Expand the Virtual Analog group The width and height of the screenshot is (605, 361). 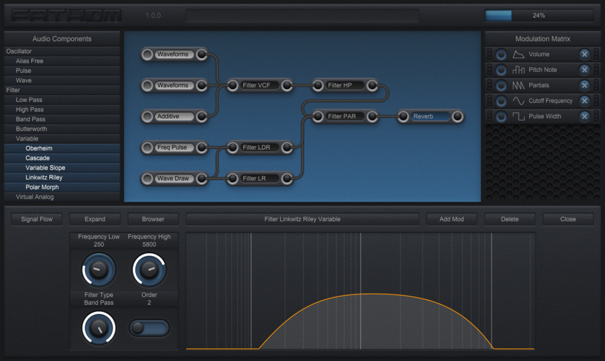(62, 197)
